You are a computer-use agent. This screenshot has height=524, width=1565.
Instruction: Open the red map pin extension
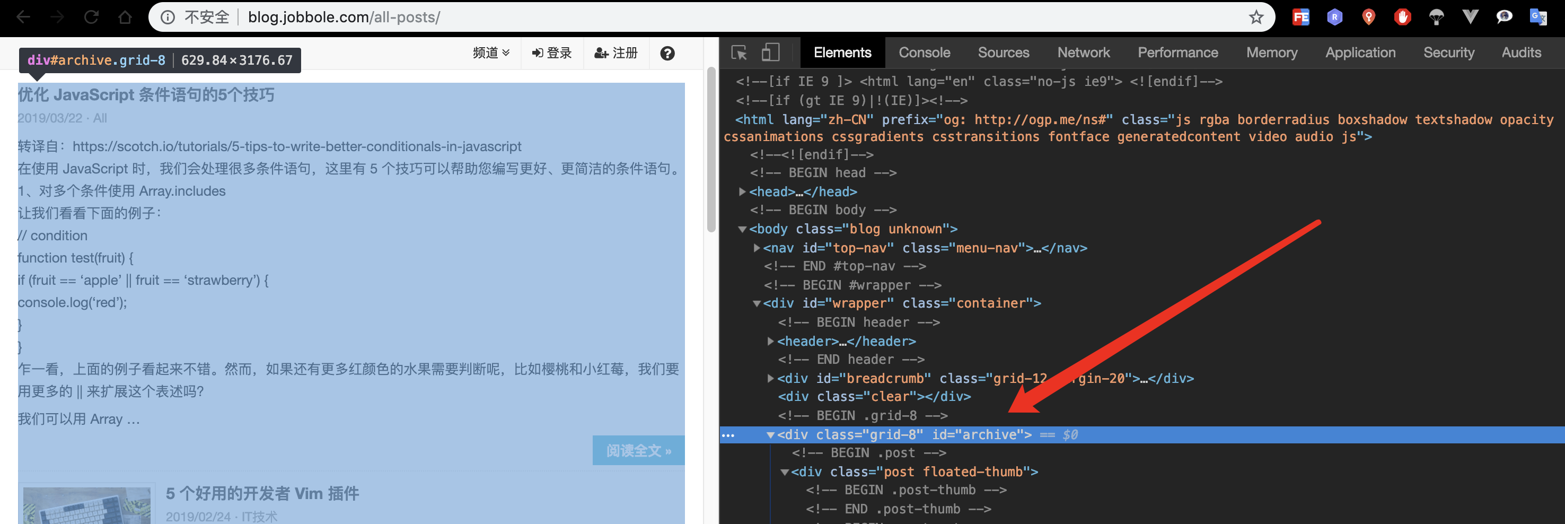(x=1368, y=17)
